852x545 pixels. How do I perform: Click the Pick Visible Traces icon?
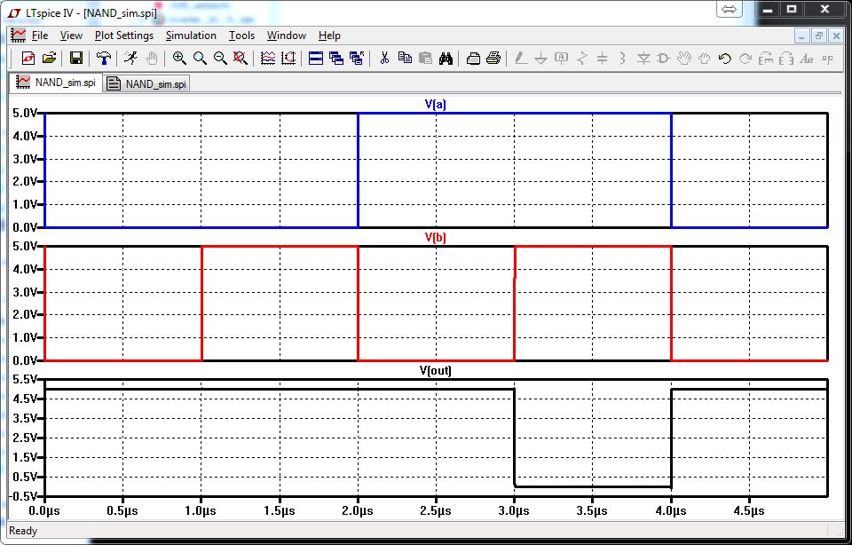[288, 59]
